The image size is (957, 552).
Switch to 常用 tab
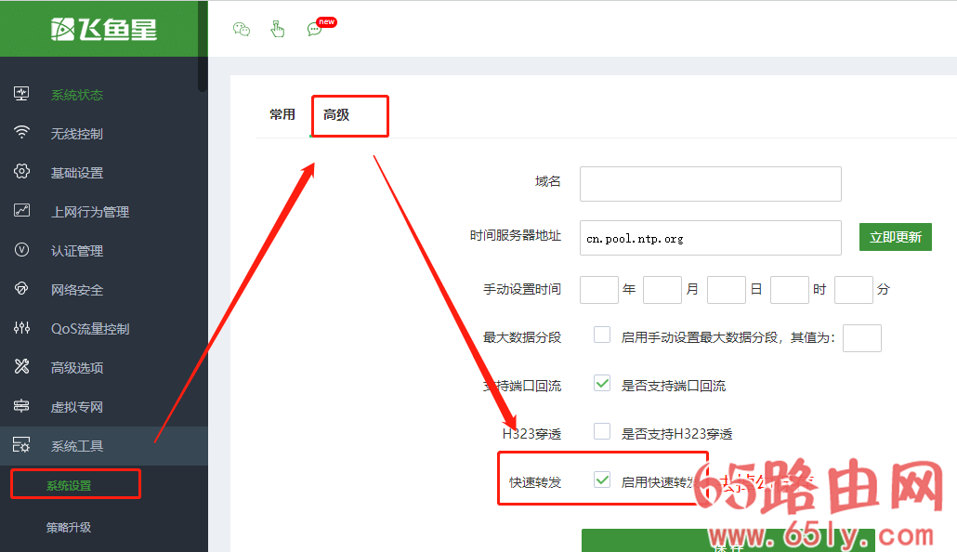(282, 115)
